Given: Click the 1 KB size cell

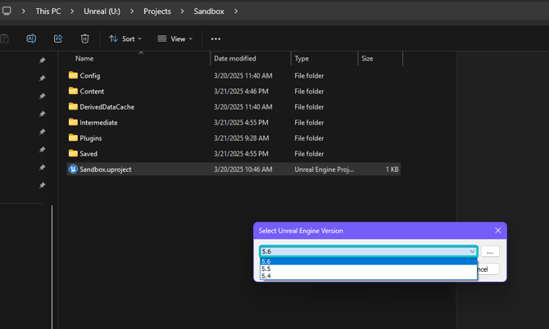Looking at the screenshot, I should (392, 169).
